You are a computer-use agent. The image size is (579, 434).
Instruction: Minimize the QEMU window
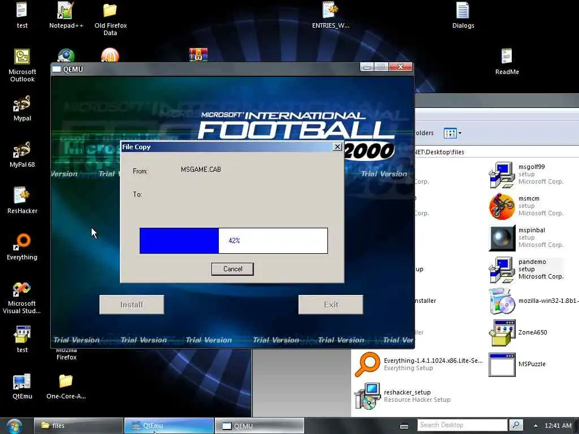click(x=366, y=67)
